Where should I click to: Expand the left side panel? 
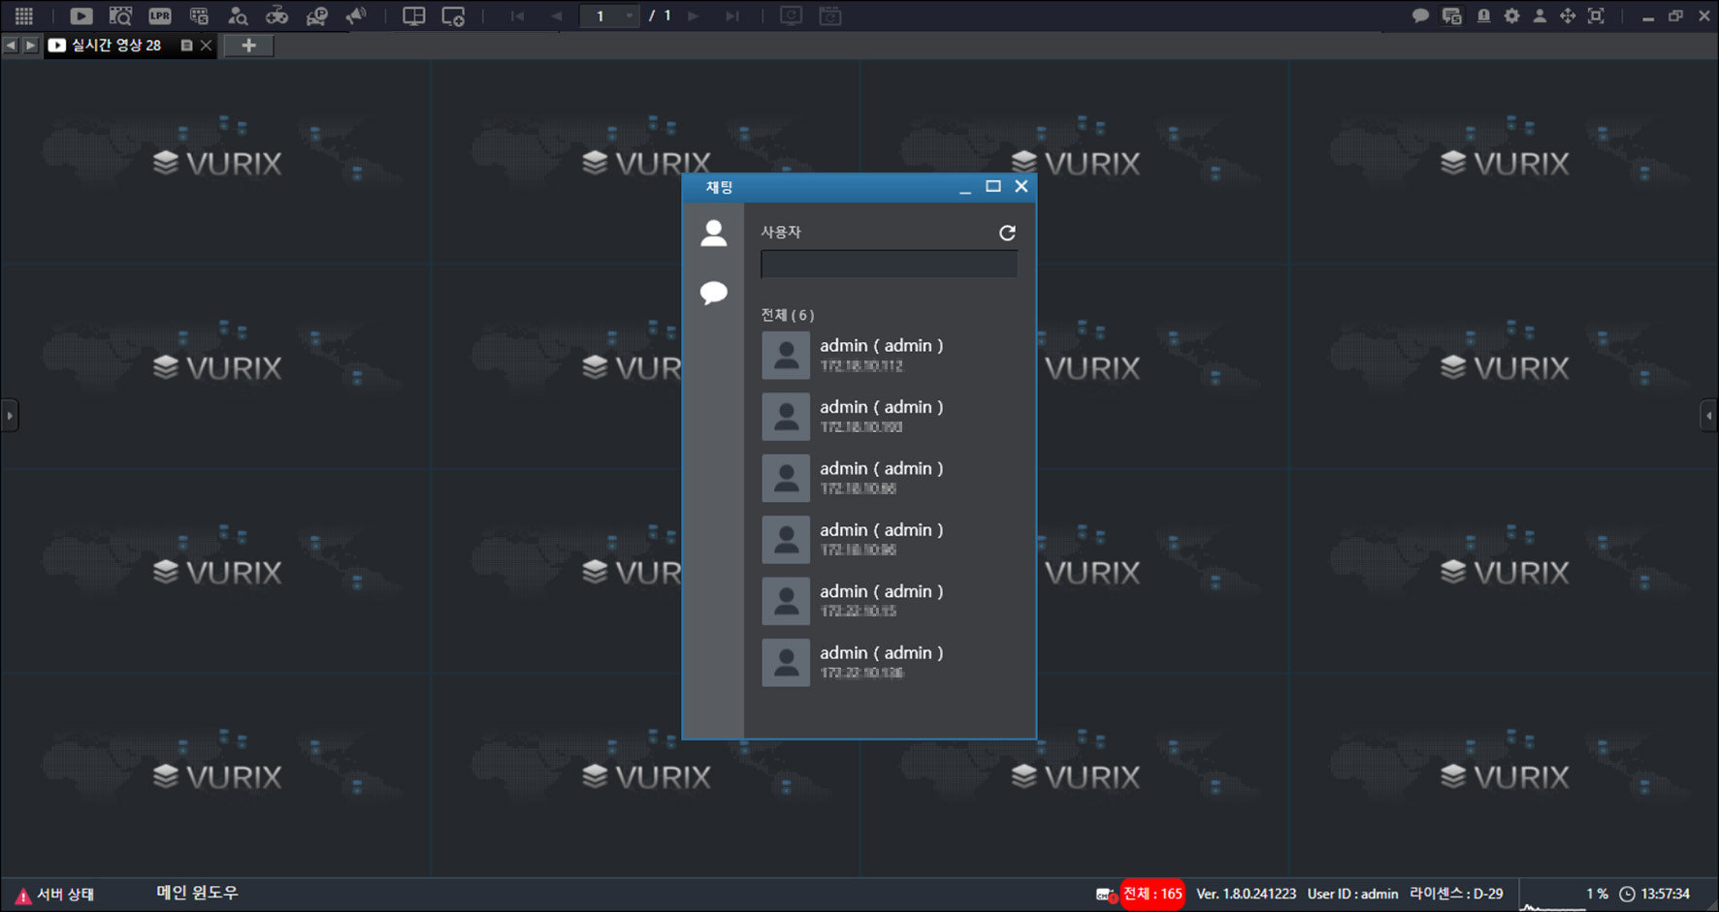point(9,416)
